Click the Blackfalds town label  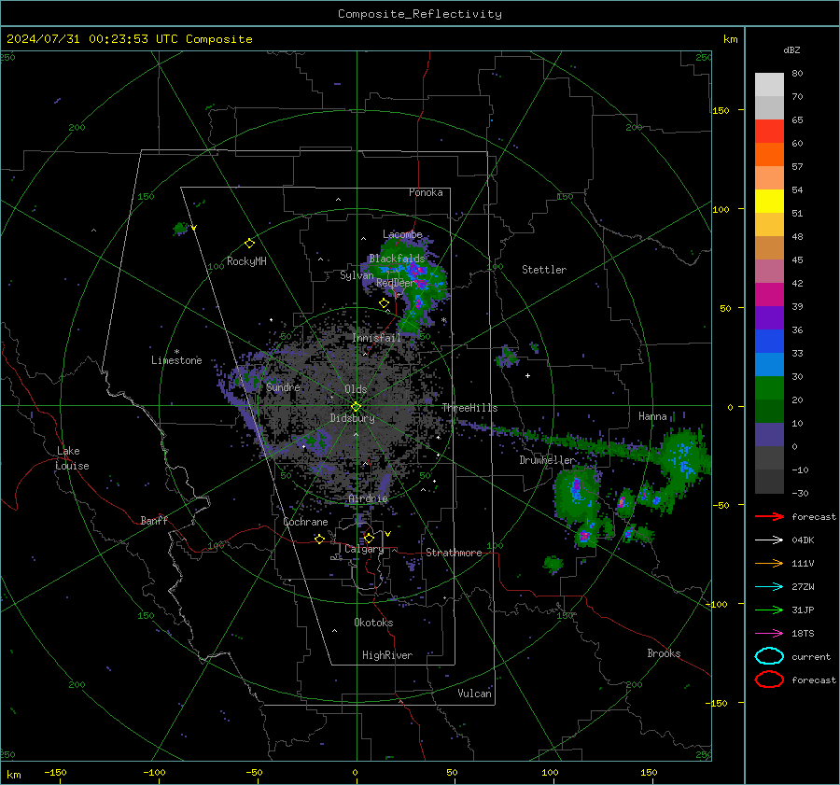[397, 259]
